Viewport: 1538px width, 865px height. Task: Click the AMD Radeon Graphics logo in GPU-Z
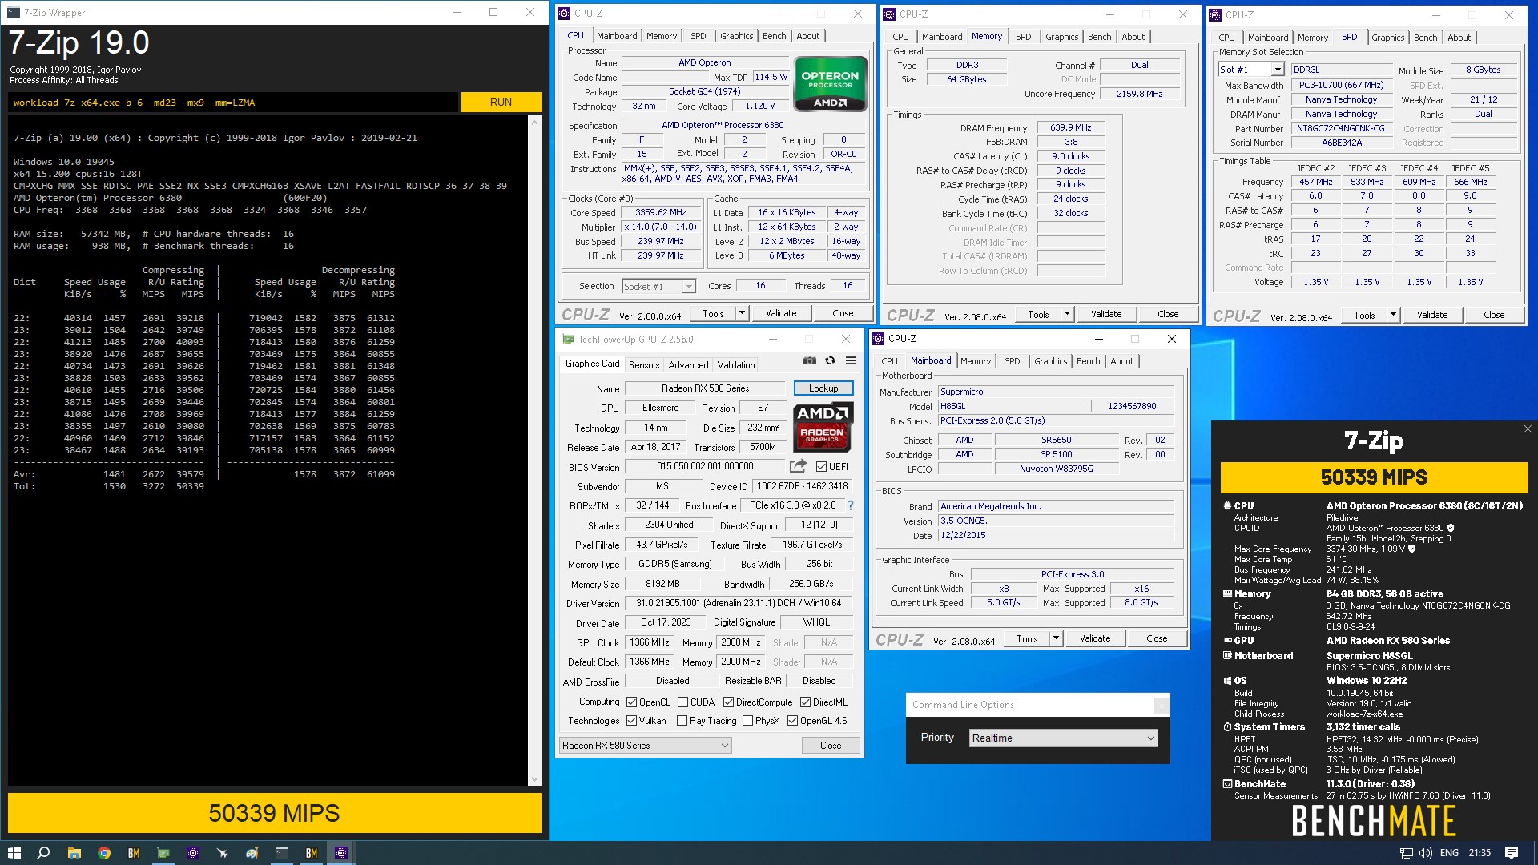823,427
